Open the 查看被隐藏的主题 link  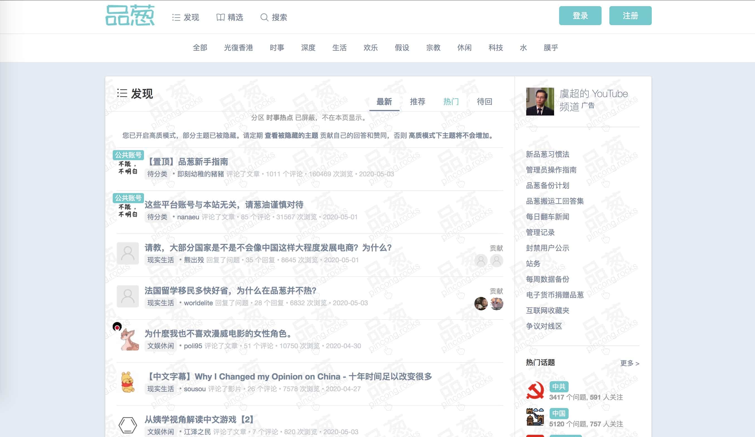(x=291, y=135)
